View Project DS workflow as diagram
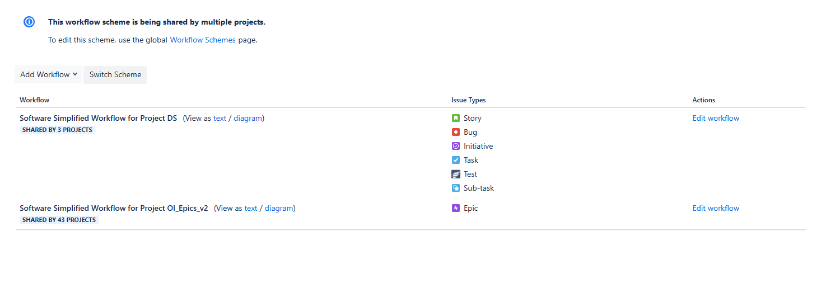The height and width of the screenshot is (293, 821). 248,118
